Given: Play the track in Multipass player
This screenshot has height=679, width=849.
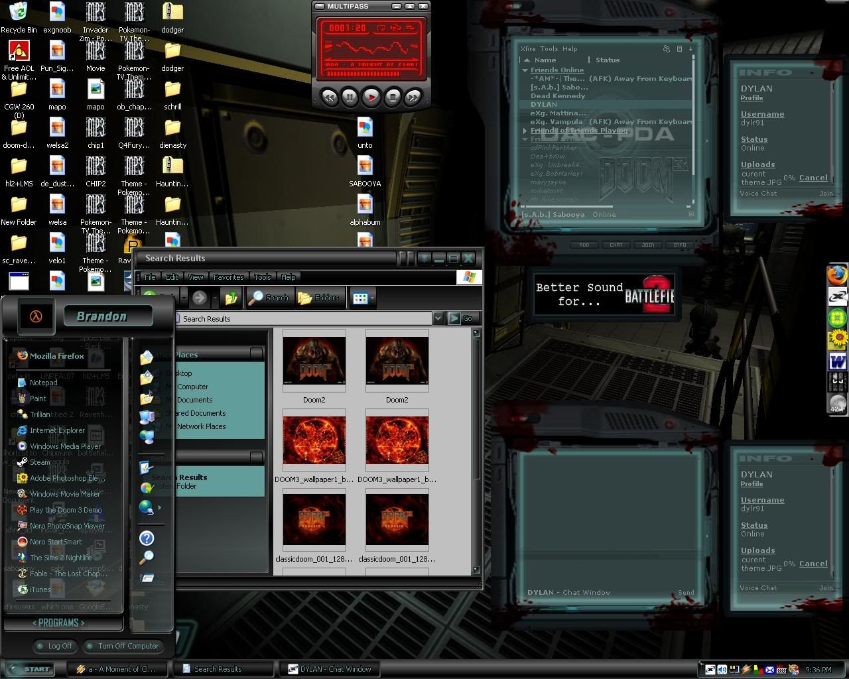Looking at the screenshot, I should point(371,97).
